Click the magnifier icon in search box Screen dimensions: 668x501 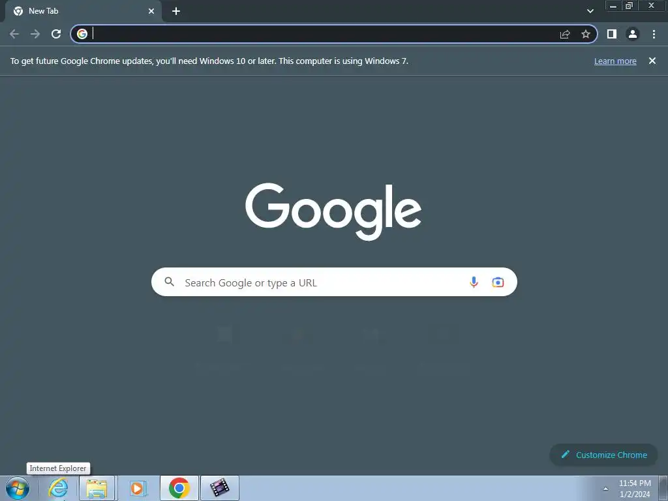pyautogui.click(x=170, y=282)
